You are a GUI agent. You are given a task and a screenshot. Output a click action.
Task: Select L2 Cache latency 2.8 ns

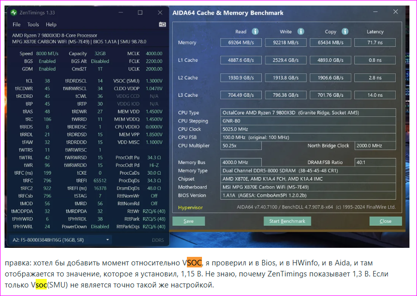(x=375, y=78)
